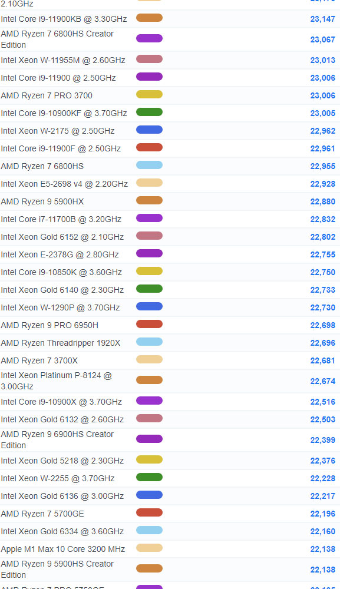Select AMD Ryzen 9 5900HX
The height and width of the screenshot is (589, 340).
(42, 201)
